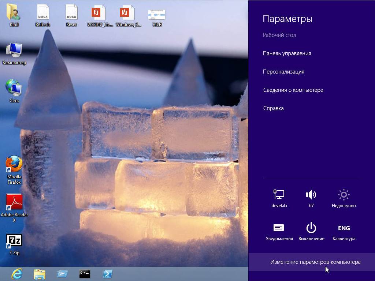Select the Mozilla Firefox desktop shortcut
Image resolution: width=375 pixels, height=281 pixels.
(14, 164)
